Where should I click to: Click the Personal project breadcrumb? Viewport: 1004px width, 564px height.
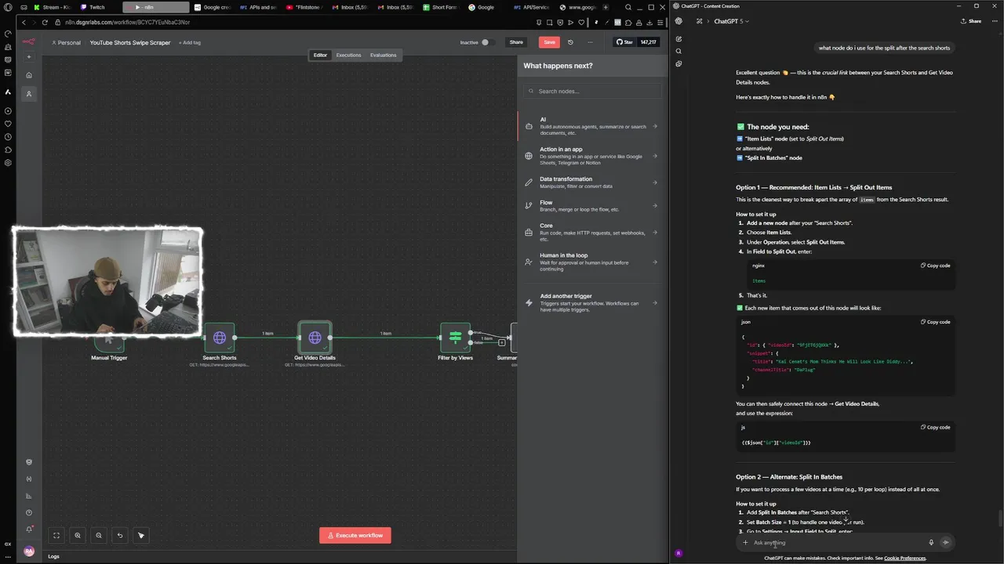click(x=66, y=42)
